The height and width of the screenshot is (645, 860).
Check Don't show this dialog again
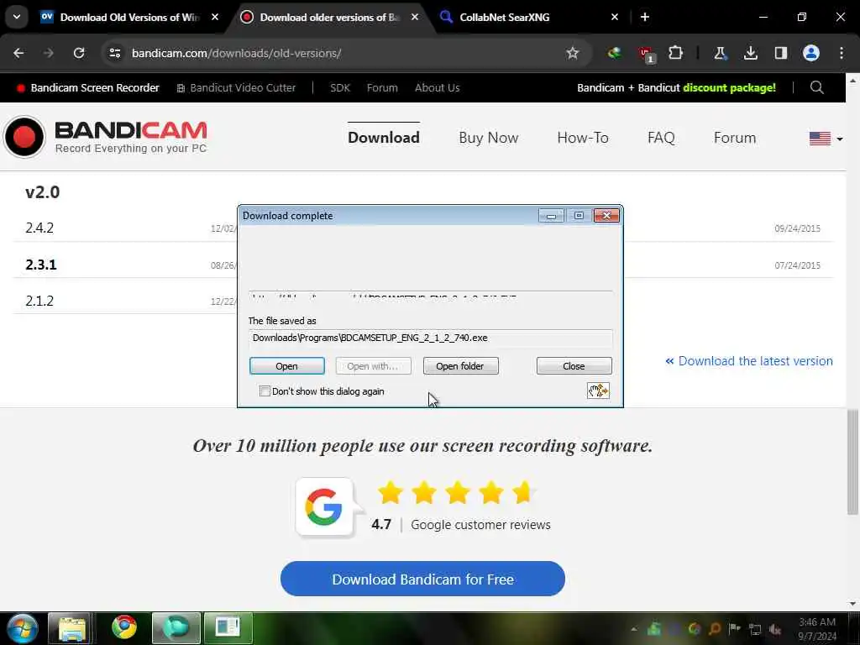pyautogui.click(x=265, y=391)
